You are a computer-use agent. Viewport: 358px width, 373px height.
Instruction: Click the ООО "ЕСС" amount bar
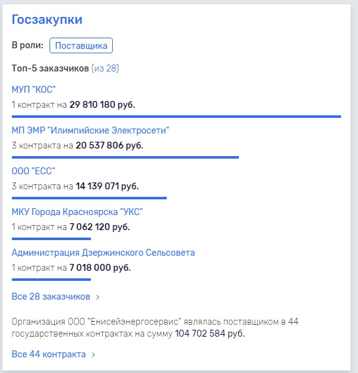[x=89, y=198]
